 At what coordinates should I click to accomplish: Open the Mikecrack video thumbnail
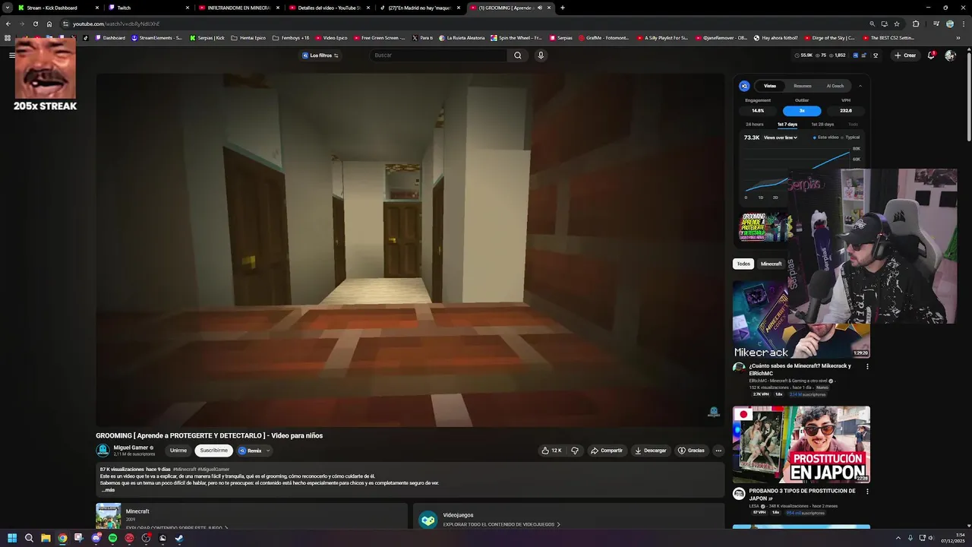coord(801,320)
